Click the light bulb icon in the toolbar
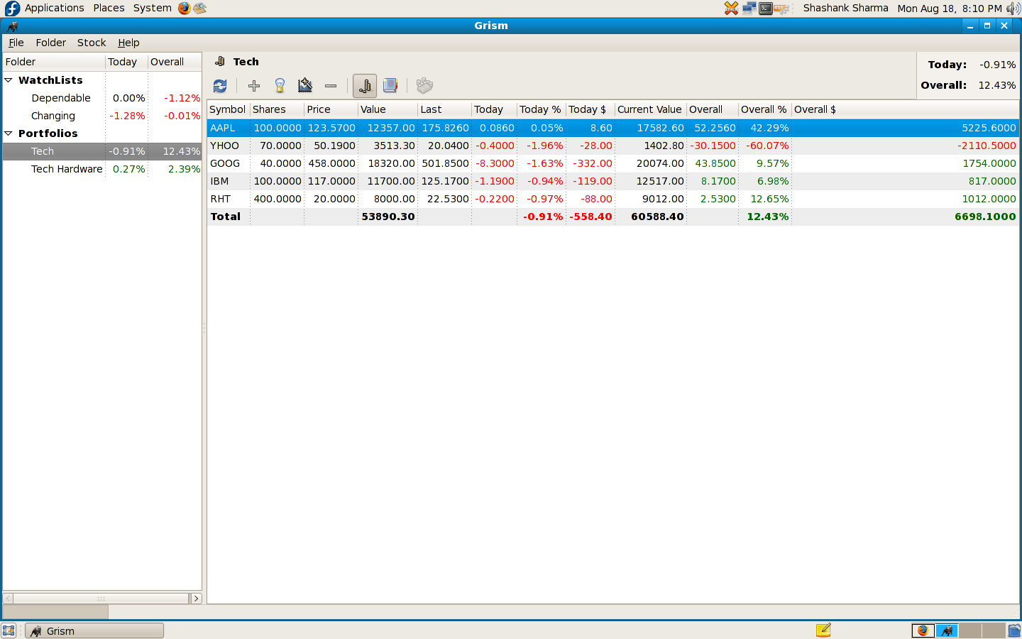 pyautogui.click(x=280, y=86)
